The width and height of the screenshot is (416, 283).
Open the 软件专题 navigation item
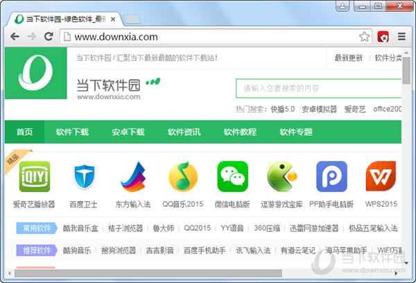click(296, 132)
